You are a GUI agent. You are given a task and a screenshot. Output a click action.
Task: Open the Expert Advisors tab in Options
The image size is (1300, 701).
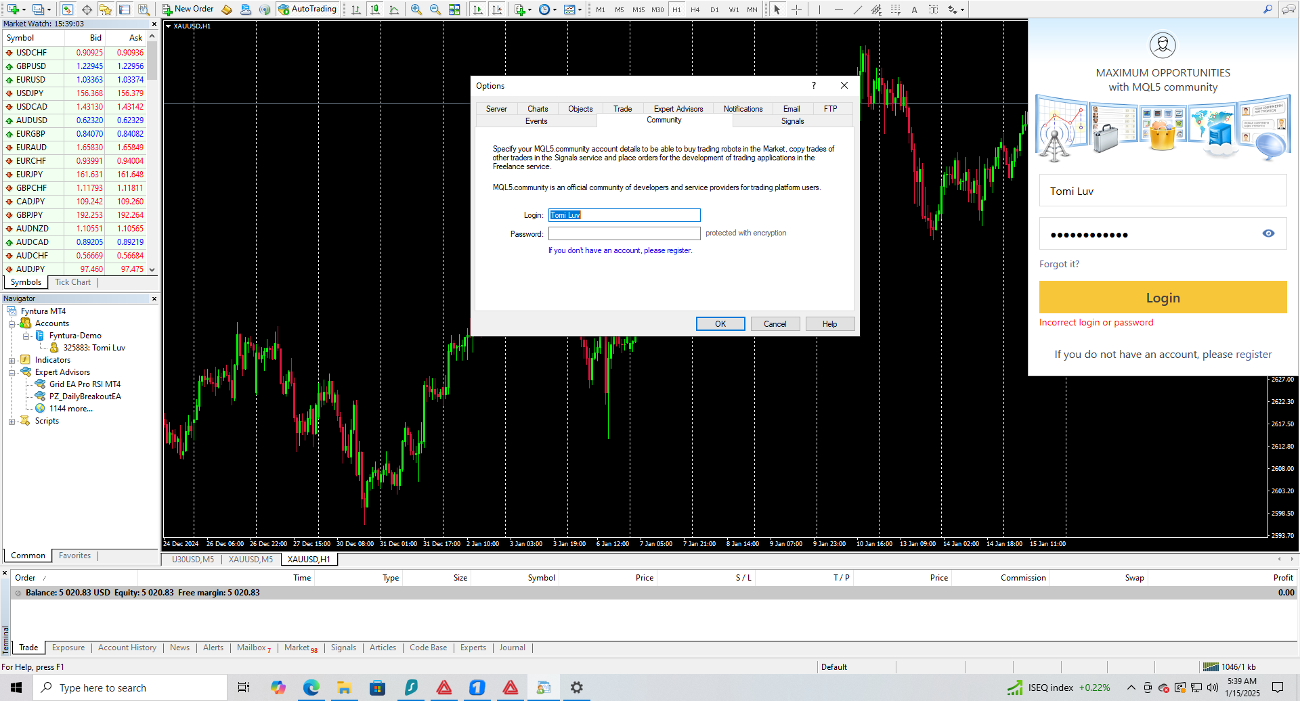point(678,109)
